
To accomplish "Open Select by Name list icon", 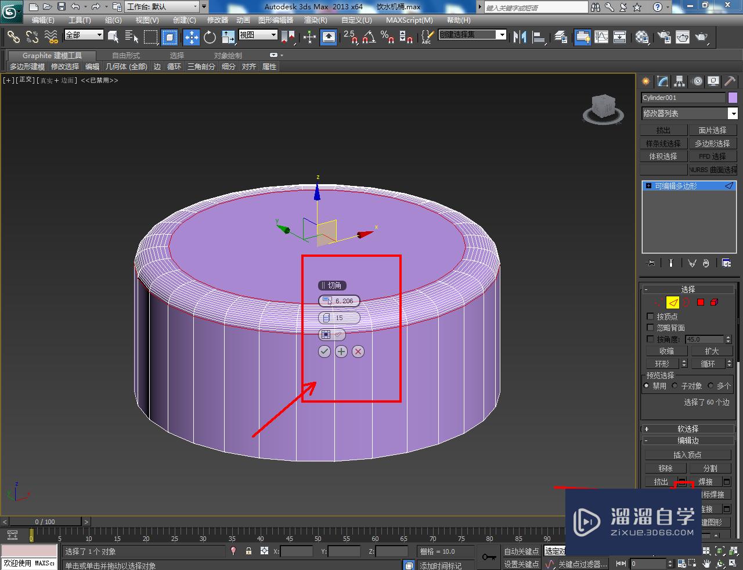I will (x=132, y=37).
